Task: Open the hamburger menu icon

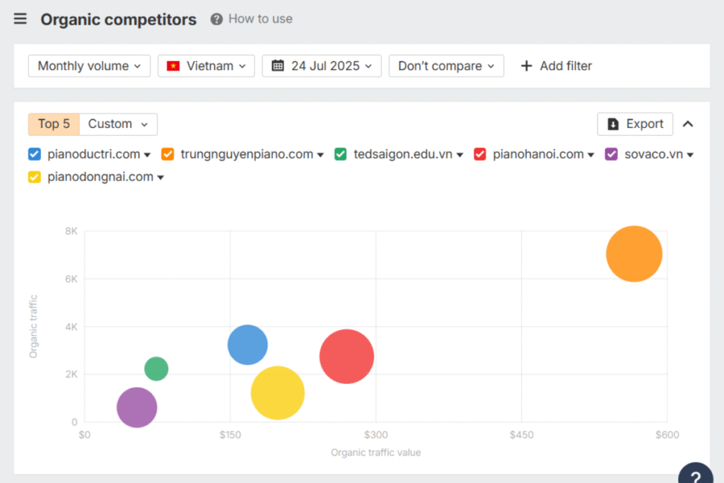Action: [21, 19]
